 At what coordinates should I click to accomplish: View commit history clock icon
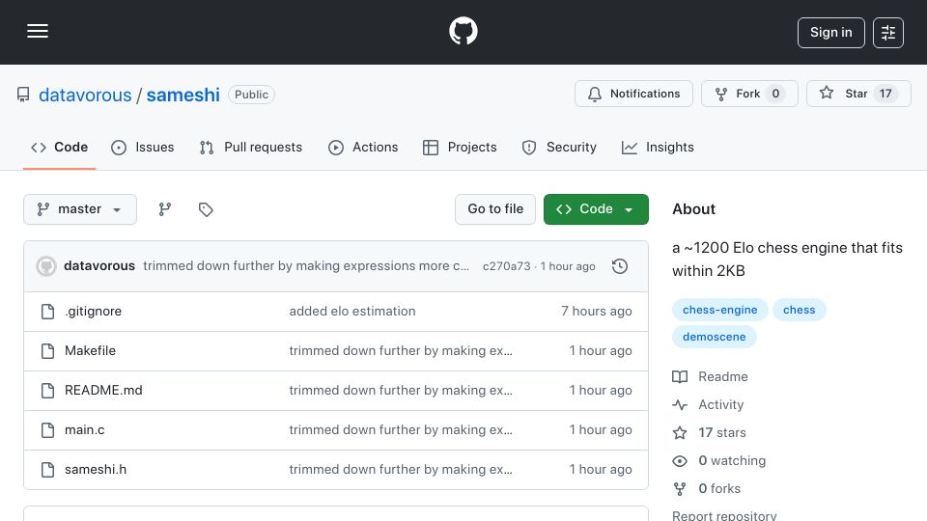(620, 266)
